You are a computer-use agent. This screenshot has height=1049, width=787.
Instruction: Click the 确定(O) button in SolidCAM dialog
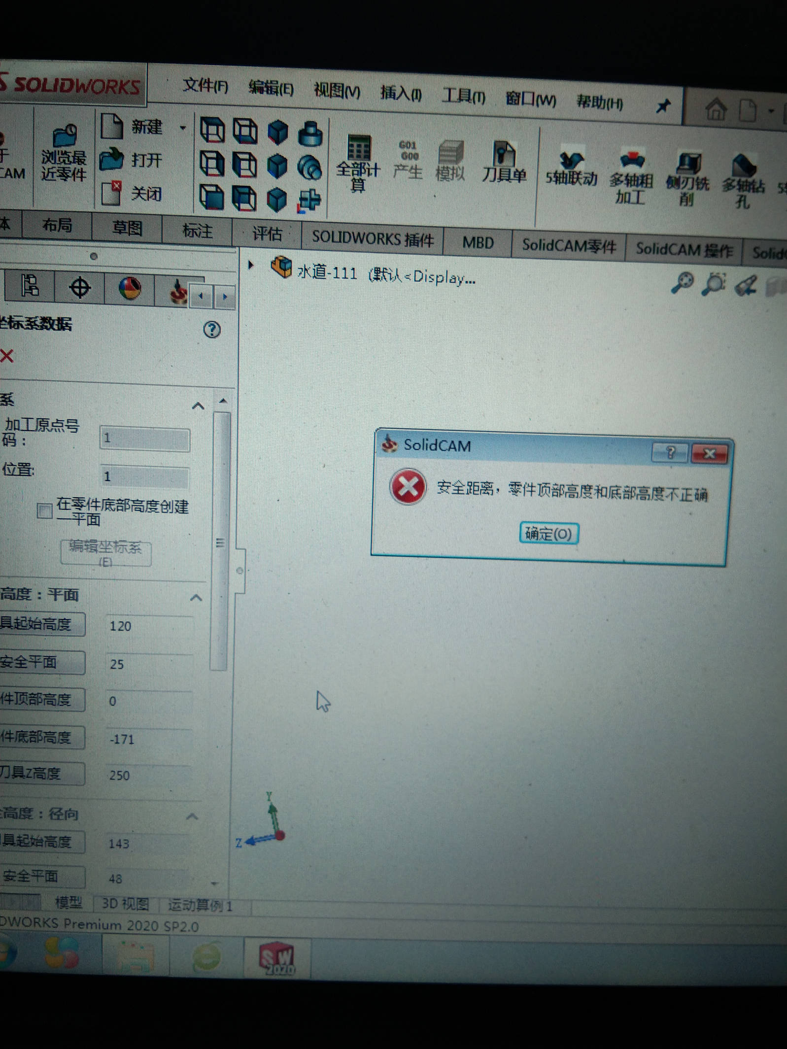click(x=548, y=534)
